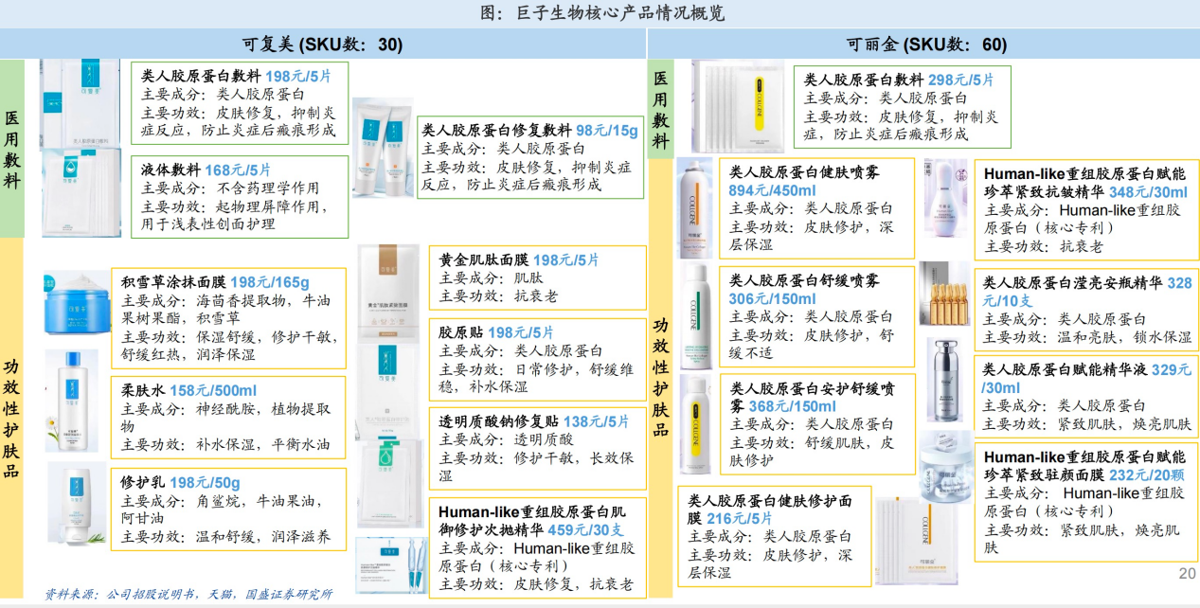Select the 健肤喷雾 spray can image
The width and height of the screenshot is (1200, 608).
pos(694,207)
